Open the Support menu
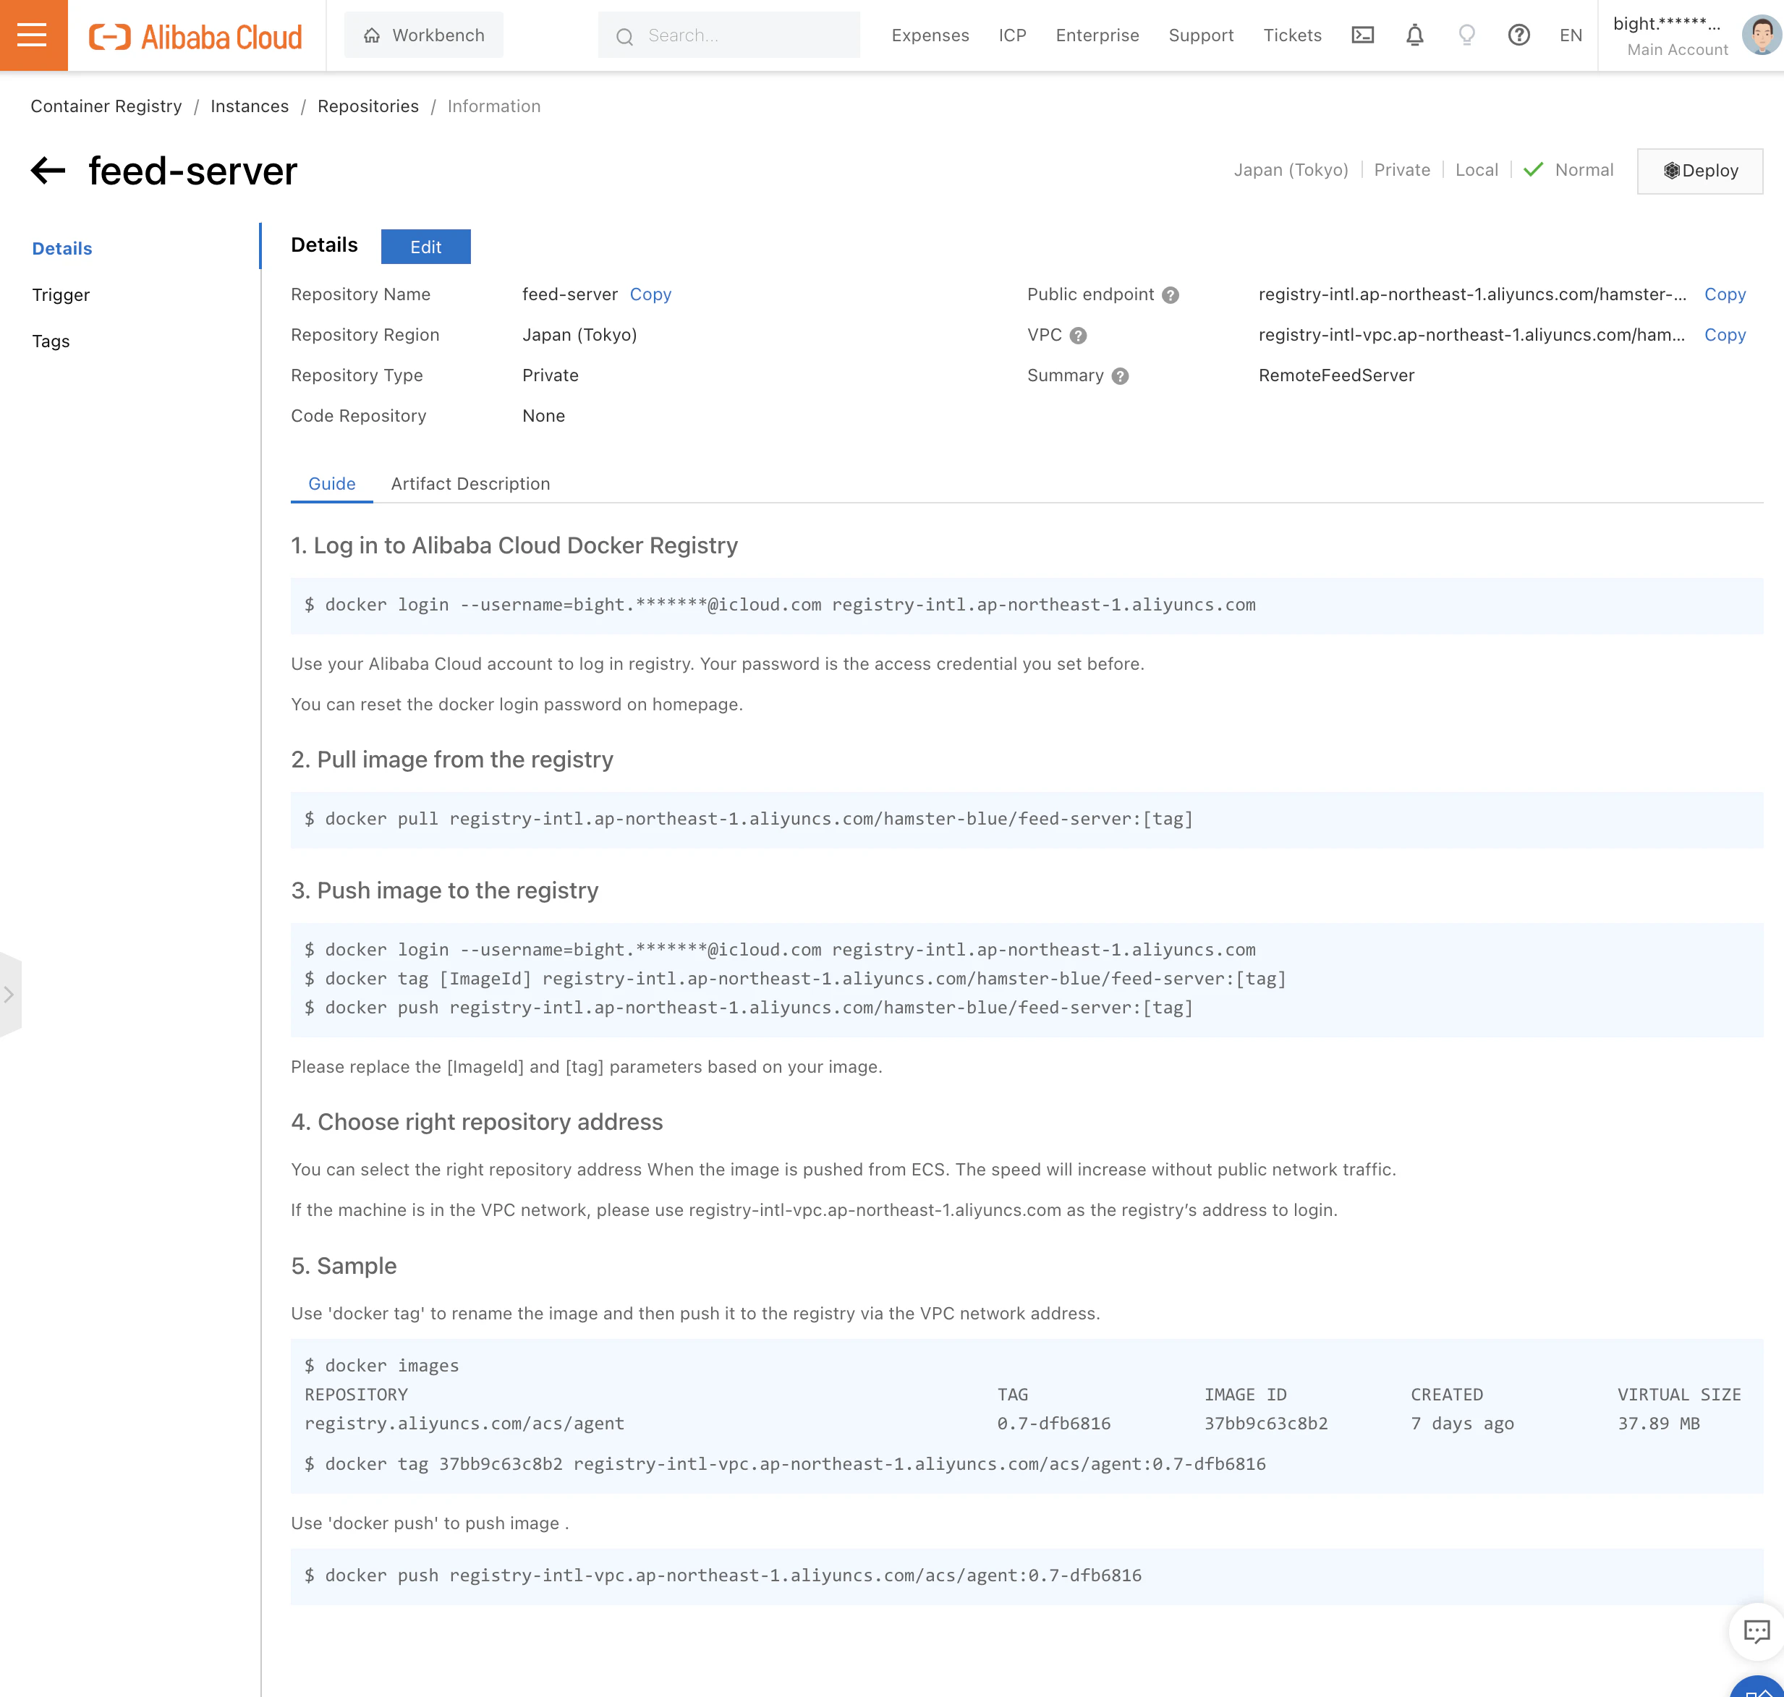The image size is (1784, 1697). point(1200,35)
